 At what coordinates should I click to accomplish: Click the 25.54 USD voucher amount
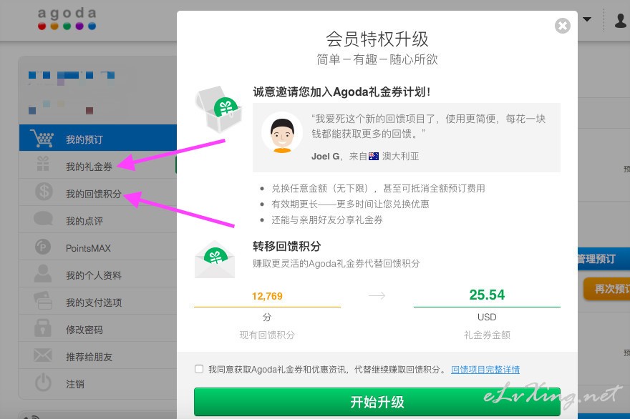pos(487,295)
